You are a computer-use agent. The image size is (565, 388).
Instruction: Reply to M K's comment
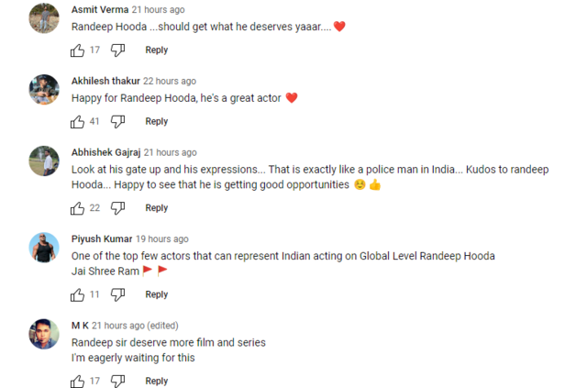(156, 381)
